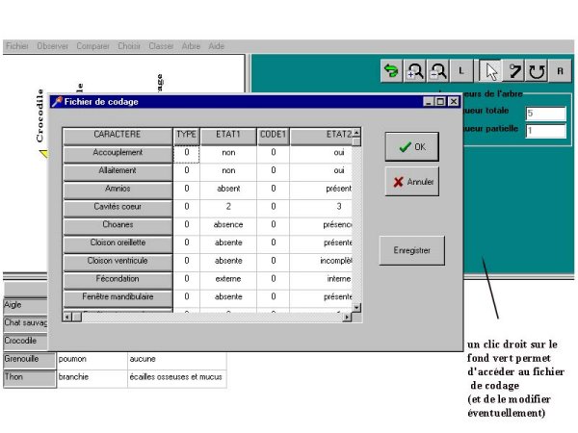Click the horizontal scrollbar left arrow
Screen dimensions: 578x433
click(67, 316)
